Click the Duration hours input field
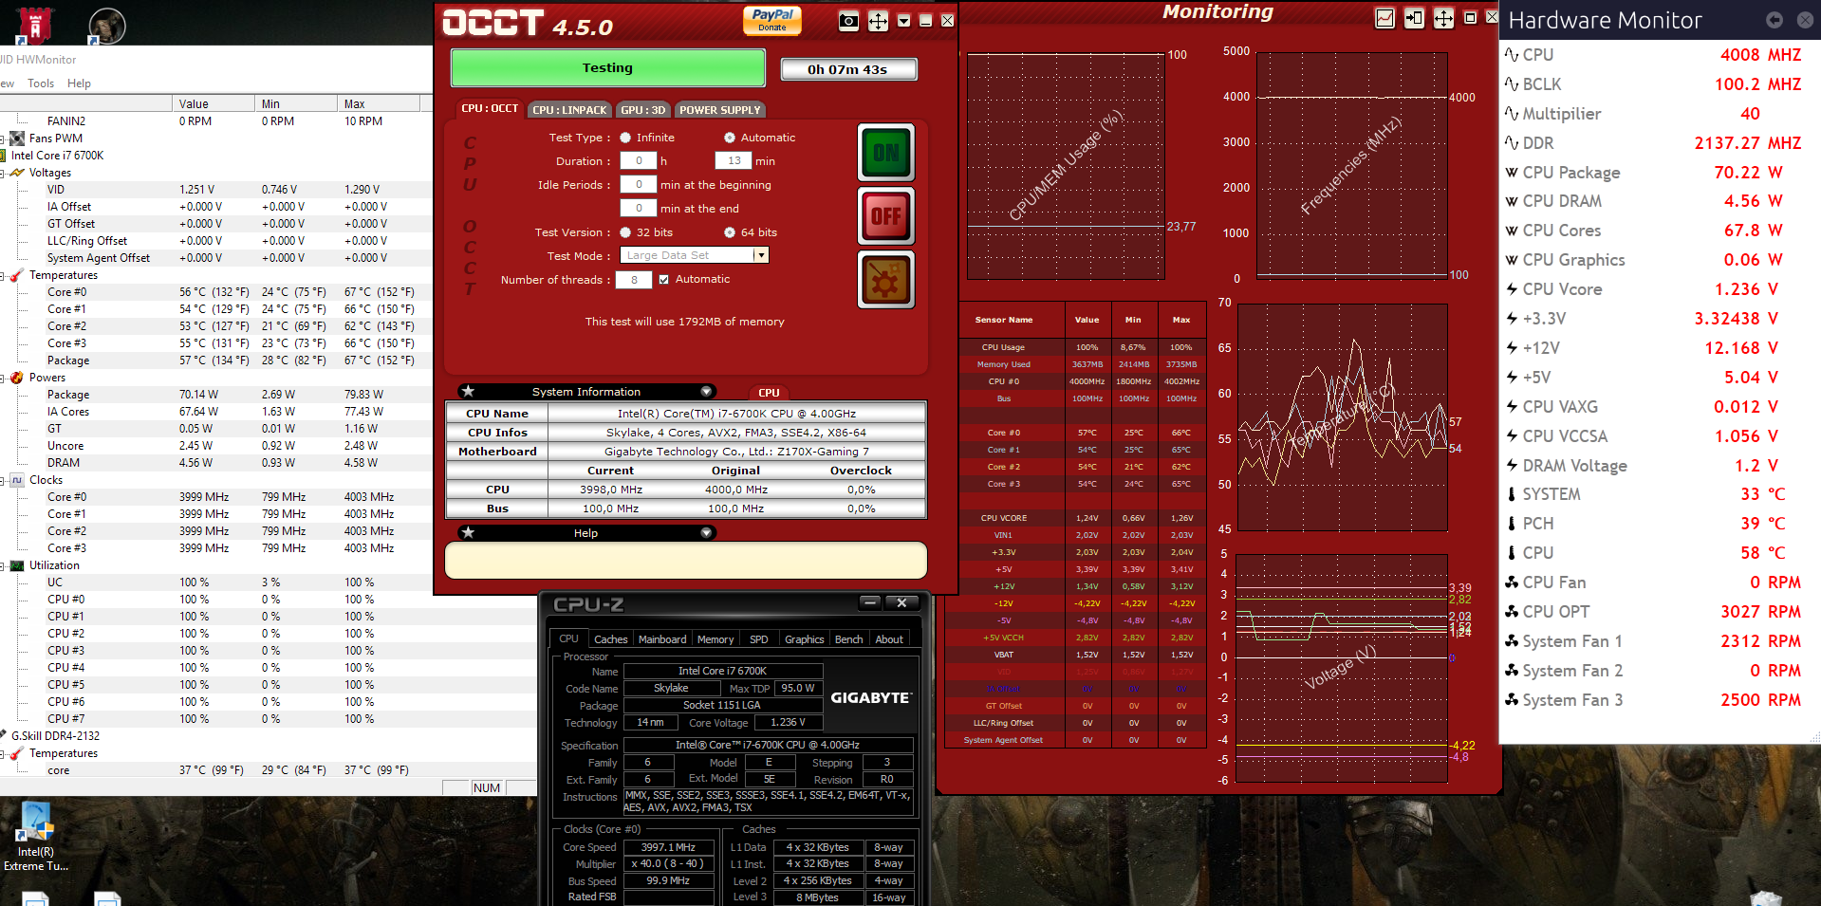This screenshot has height=906, width=1821. pyautogui.click(x=639, y=161)
